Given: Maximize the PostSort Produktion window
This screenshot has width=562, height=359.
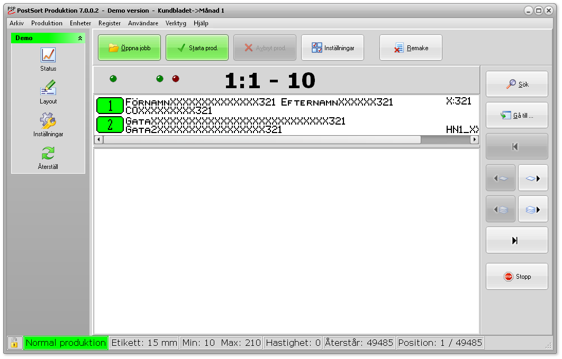Looking at the screenshot, I should click(538, 11).
